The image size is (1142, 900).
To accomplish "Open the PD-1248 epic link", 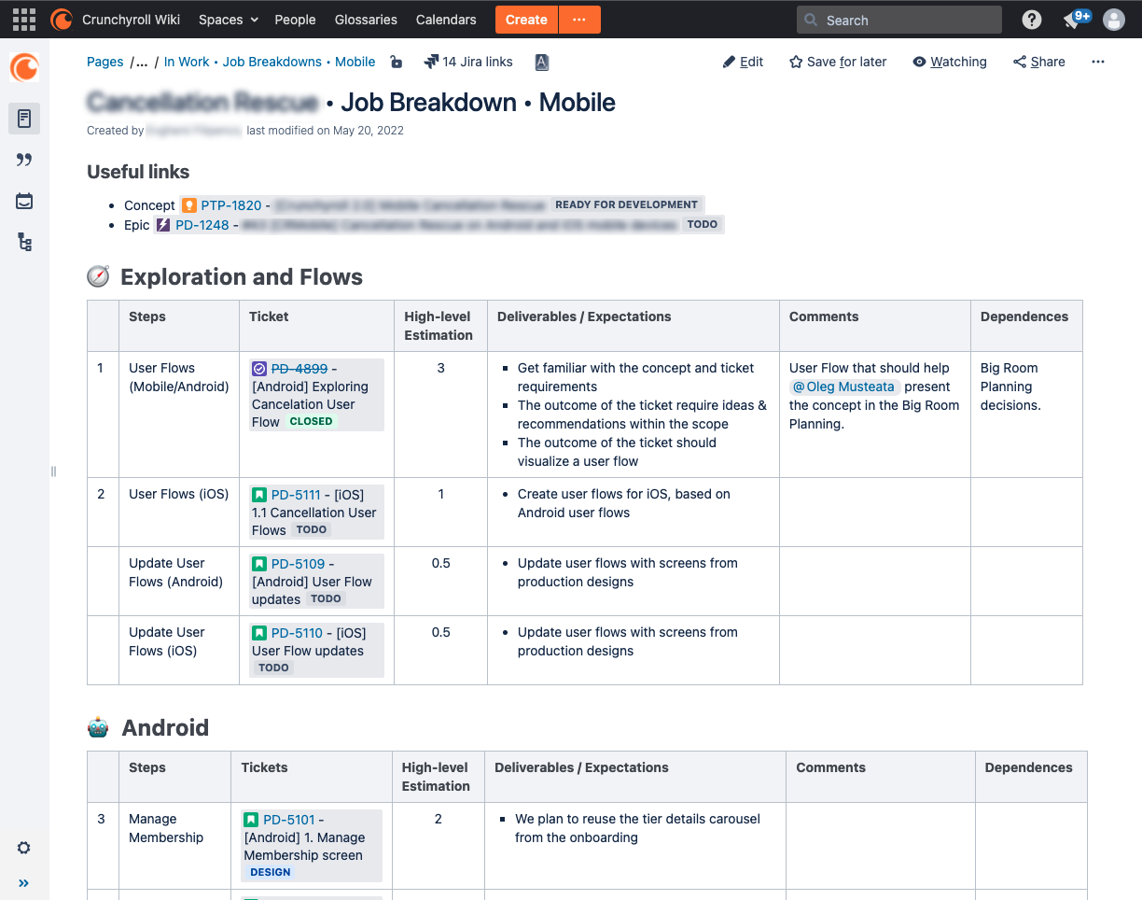I will coord(202,225).
